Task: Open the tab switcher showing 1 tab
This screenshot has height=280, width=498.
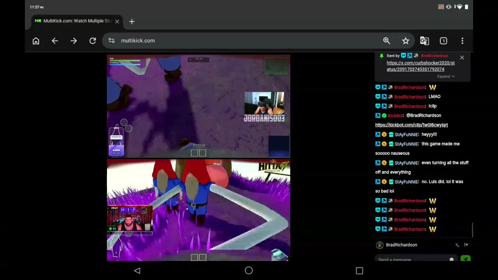Action: coord(444,41)
